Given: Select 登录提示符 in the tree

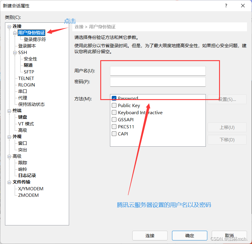Looking at the screenshot, I should click(x=35, y=39).
